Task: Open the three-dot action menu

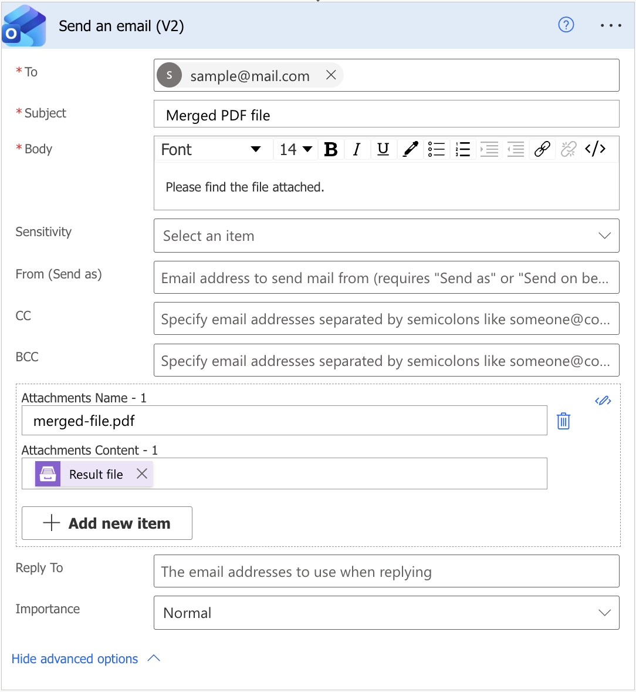Action: [611, 26]
